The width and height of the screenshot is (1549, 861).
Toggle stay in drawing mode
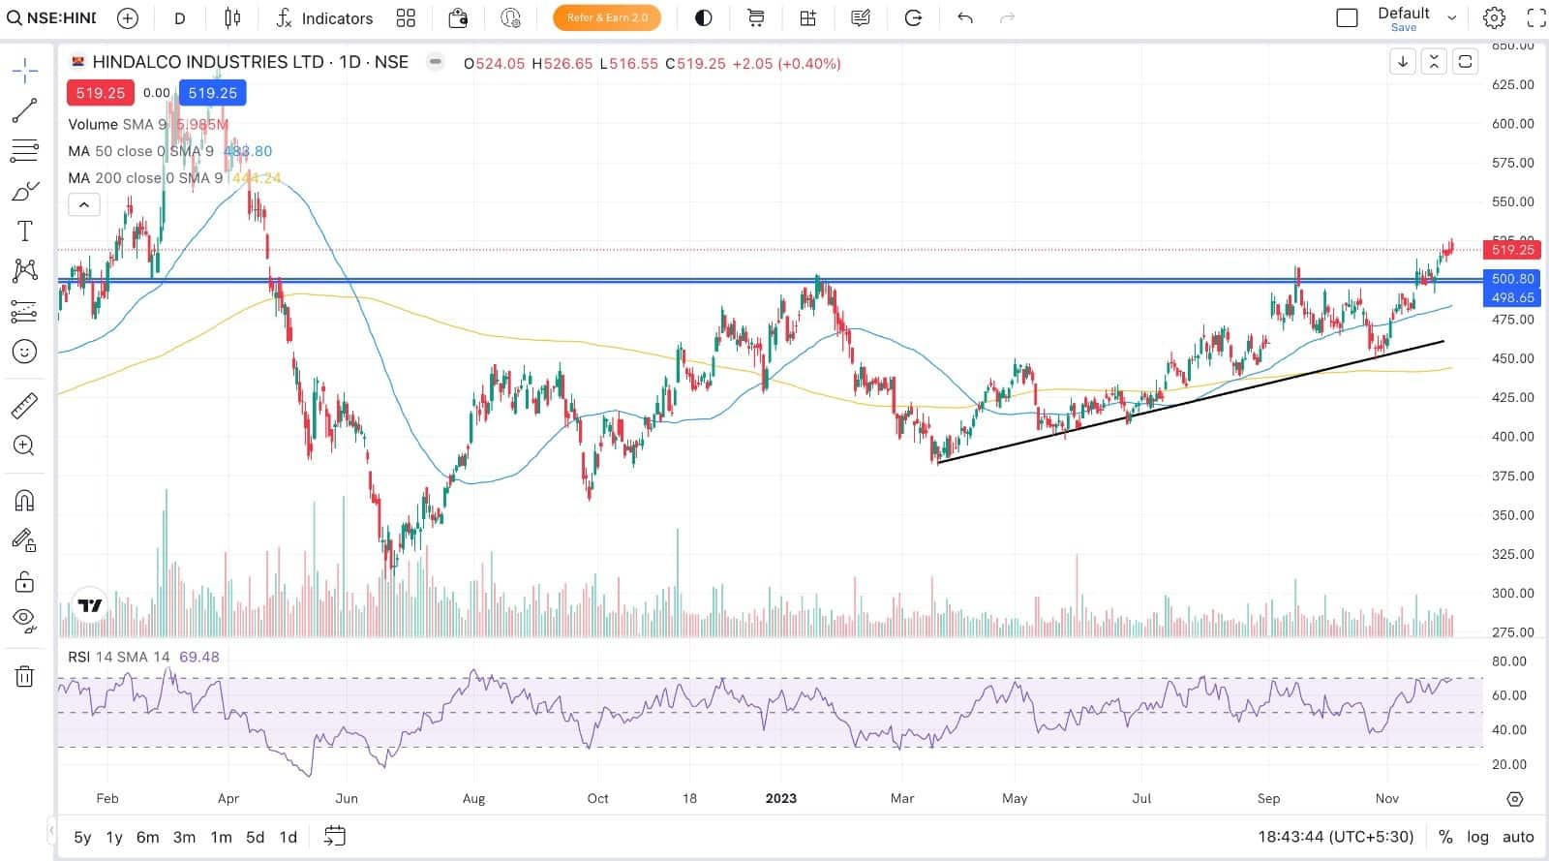(x=25, y=540)
